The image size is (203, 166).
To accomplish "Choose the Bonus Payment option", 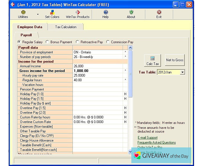I will click(x=47, y=42).
